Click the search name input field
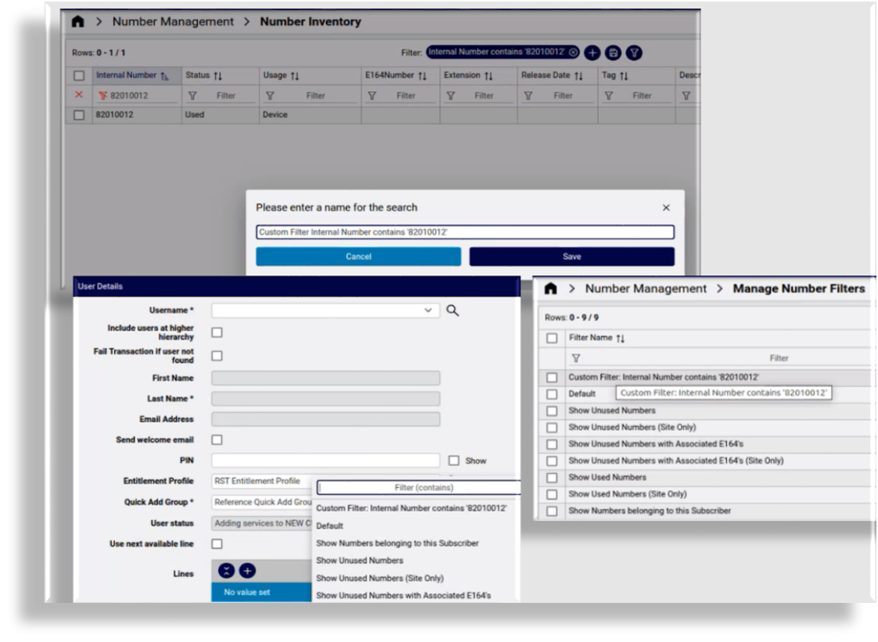The image size is (878, 642). [465, 231]
